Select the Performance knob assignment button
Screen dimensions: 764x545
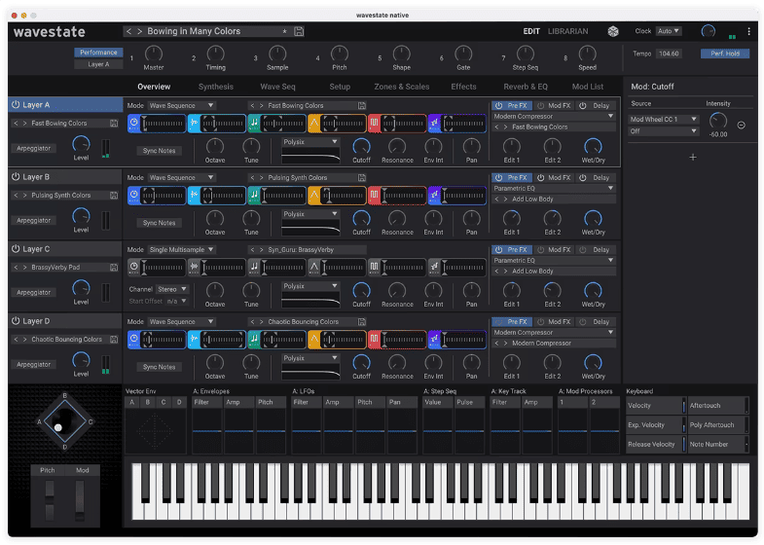coord(98,53)
